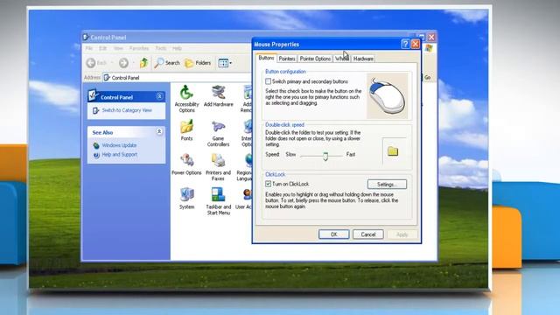Viewport: 560px width, 315px height.
Task: Open the Back button history dropdown arrow
Action: click(112, 63)
